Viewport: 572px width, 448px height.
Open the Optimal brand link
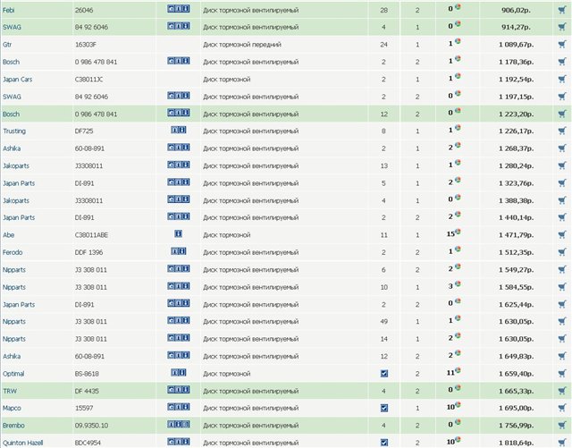13,374
